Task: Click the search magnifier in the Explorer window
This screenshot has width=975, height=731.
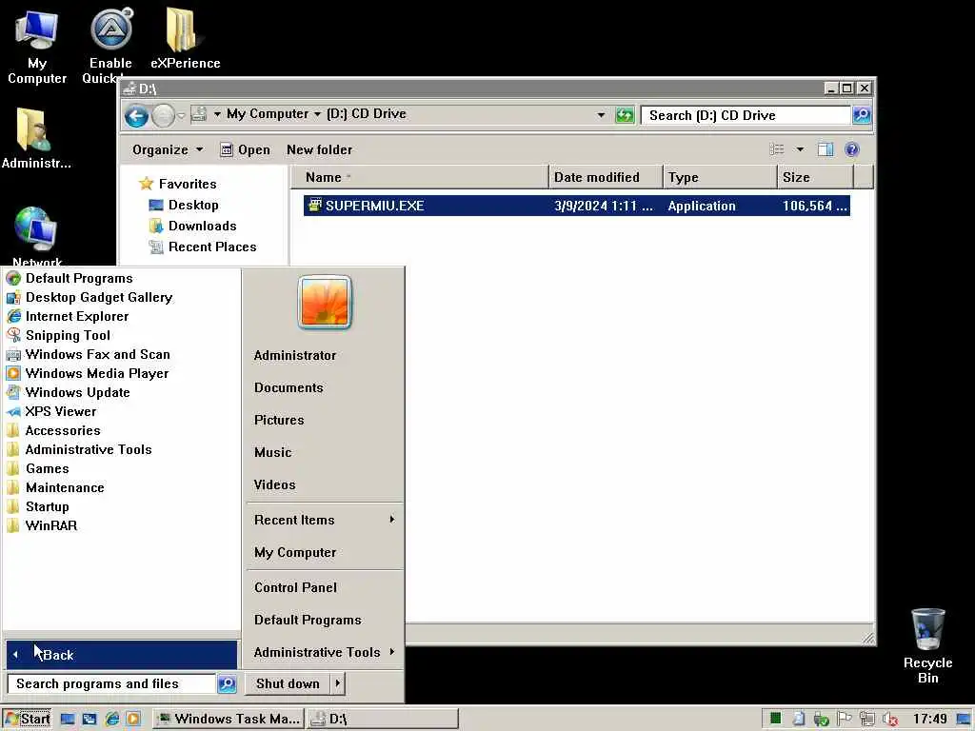Action: [861, 115]
